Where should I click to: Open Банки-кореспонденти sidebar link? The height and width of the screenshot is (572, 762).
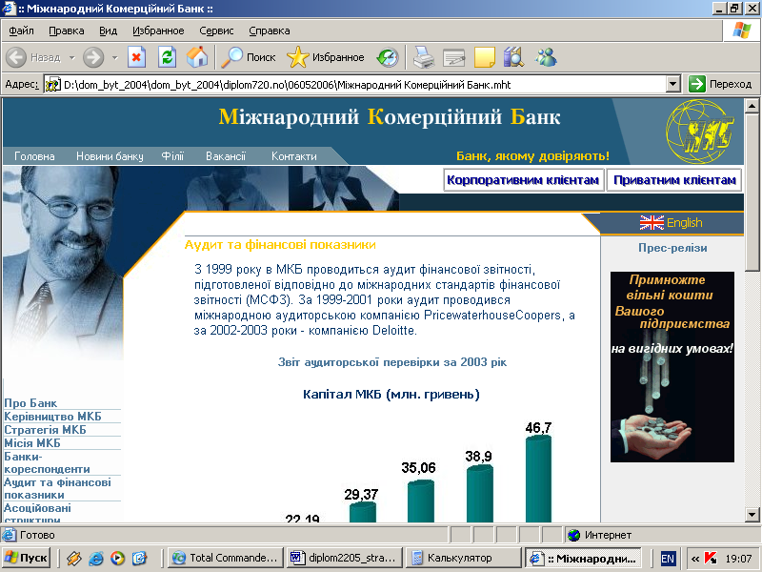click(47, 463)
